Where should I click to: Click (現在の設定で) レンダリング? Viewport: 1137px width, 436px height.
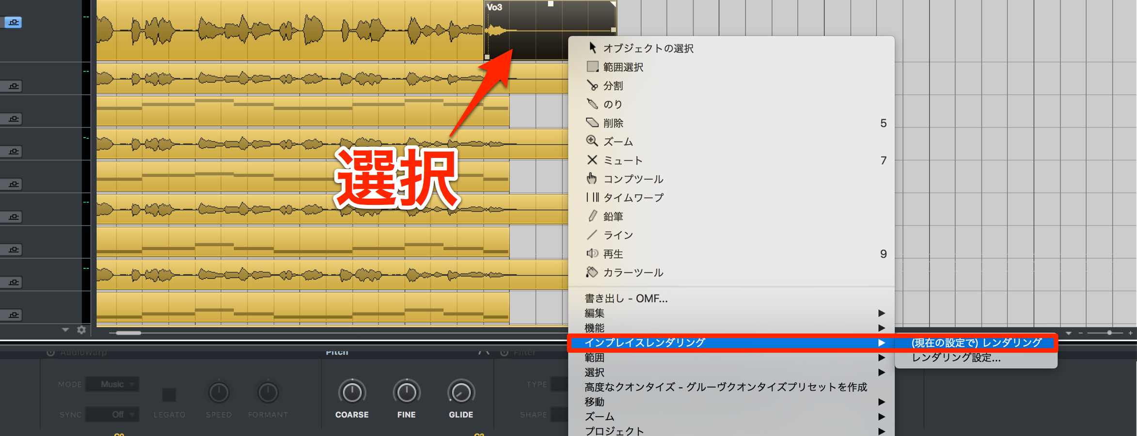[x=976, y=343]
